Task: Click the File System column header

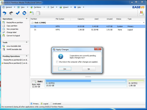Action: coord(63,19)
